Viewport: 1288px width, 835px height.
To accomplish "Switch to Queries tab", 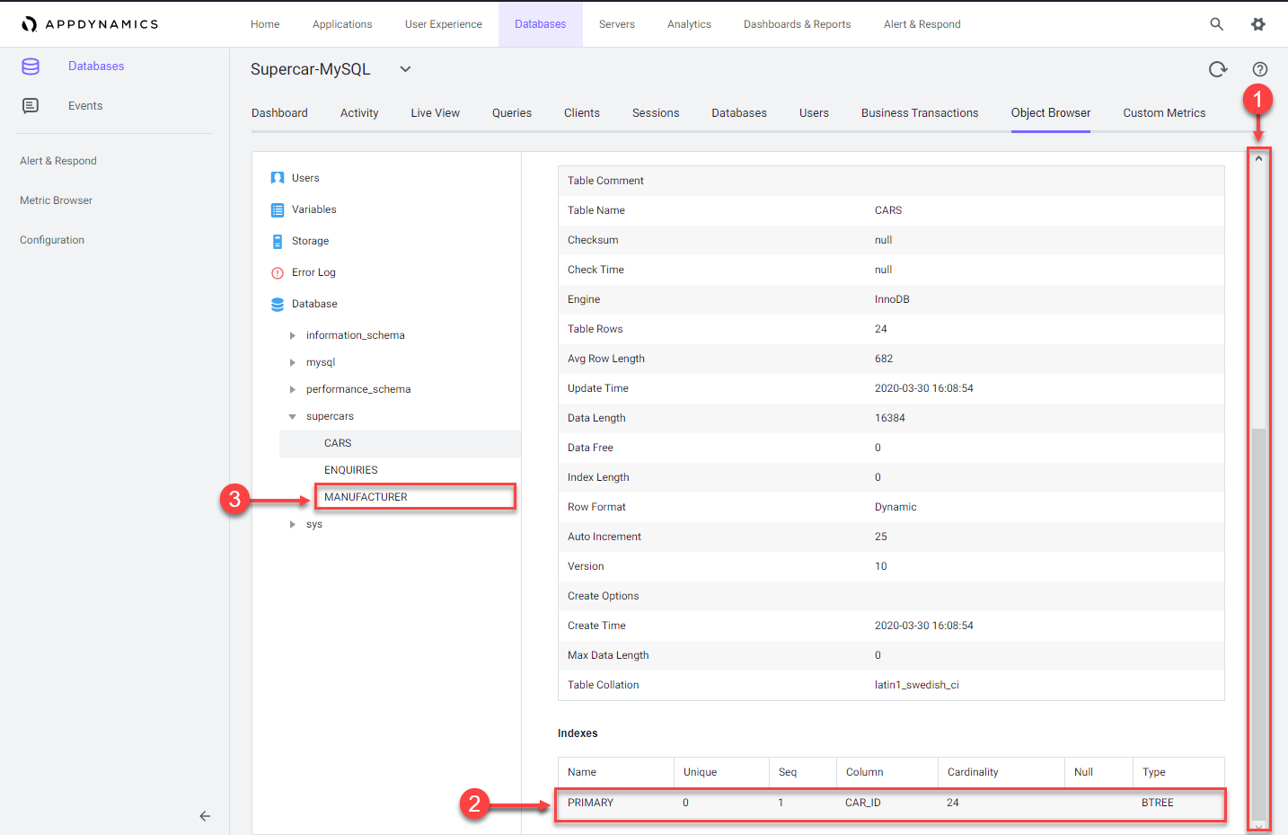I will (512, 113).
